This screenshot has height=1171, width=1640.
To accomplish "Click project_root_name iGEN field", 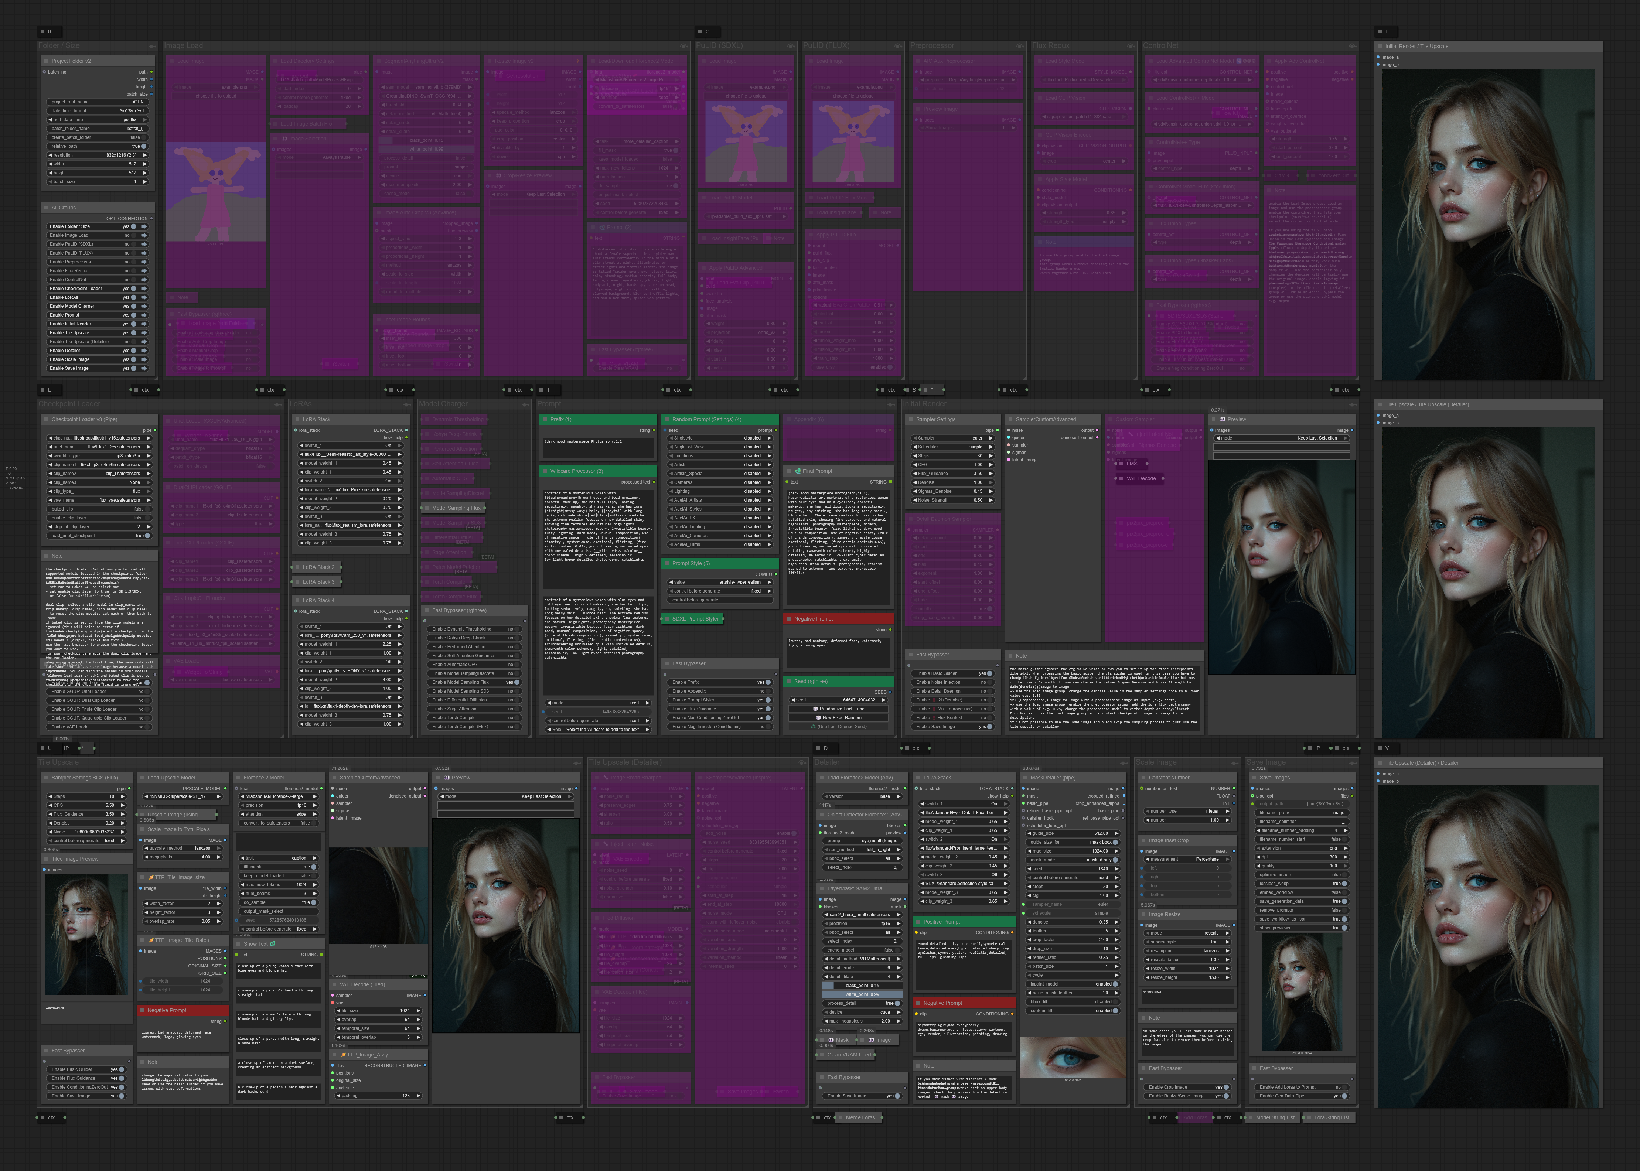I will pos(99,102).
